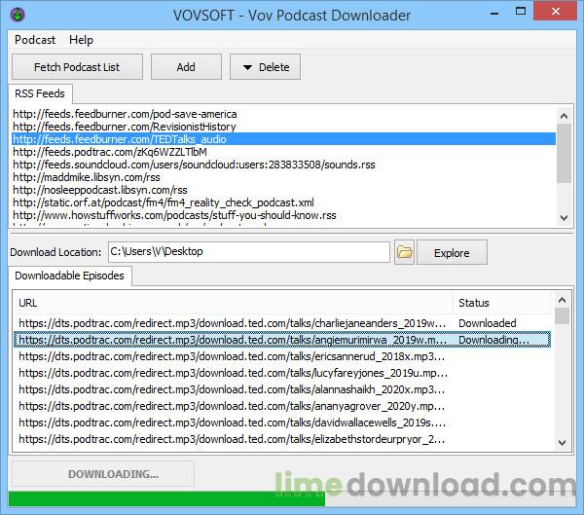This screenshot has width=584, height=515.
Task: Click the Vov Podcast Downloader app icon
Action: pos(18,15)
